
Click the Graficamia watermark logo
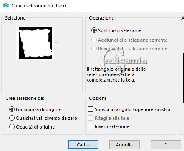tap(124, 61)
